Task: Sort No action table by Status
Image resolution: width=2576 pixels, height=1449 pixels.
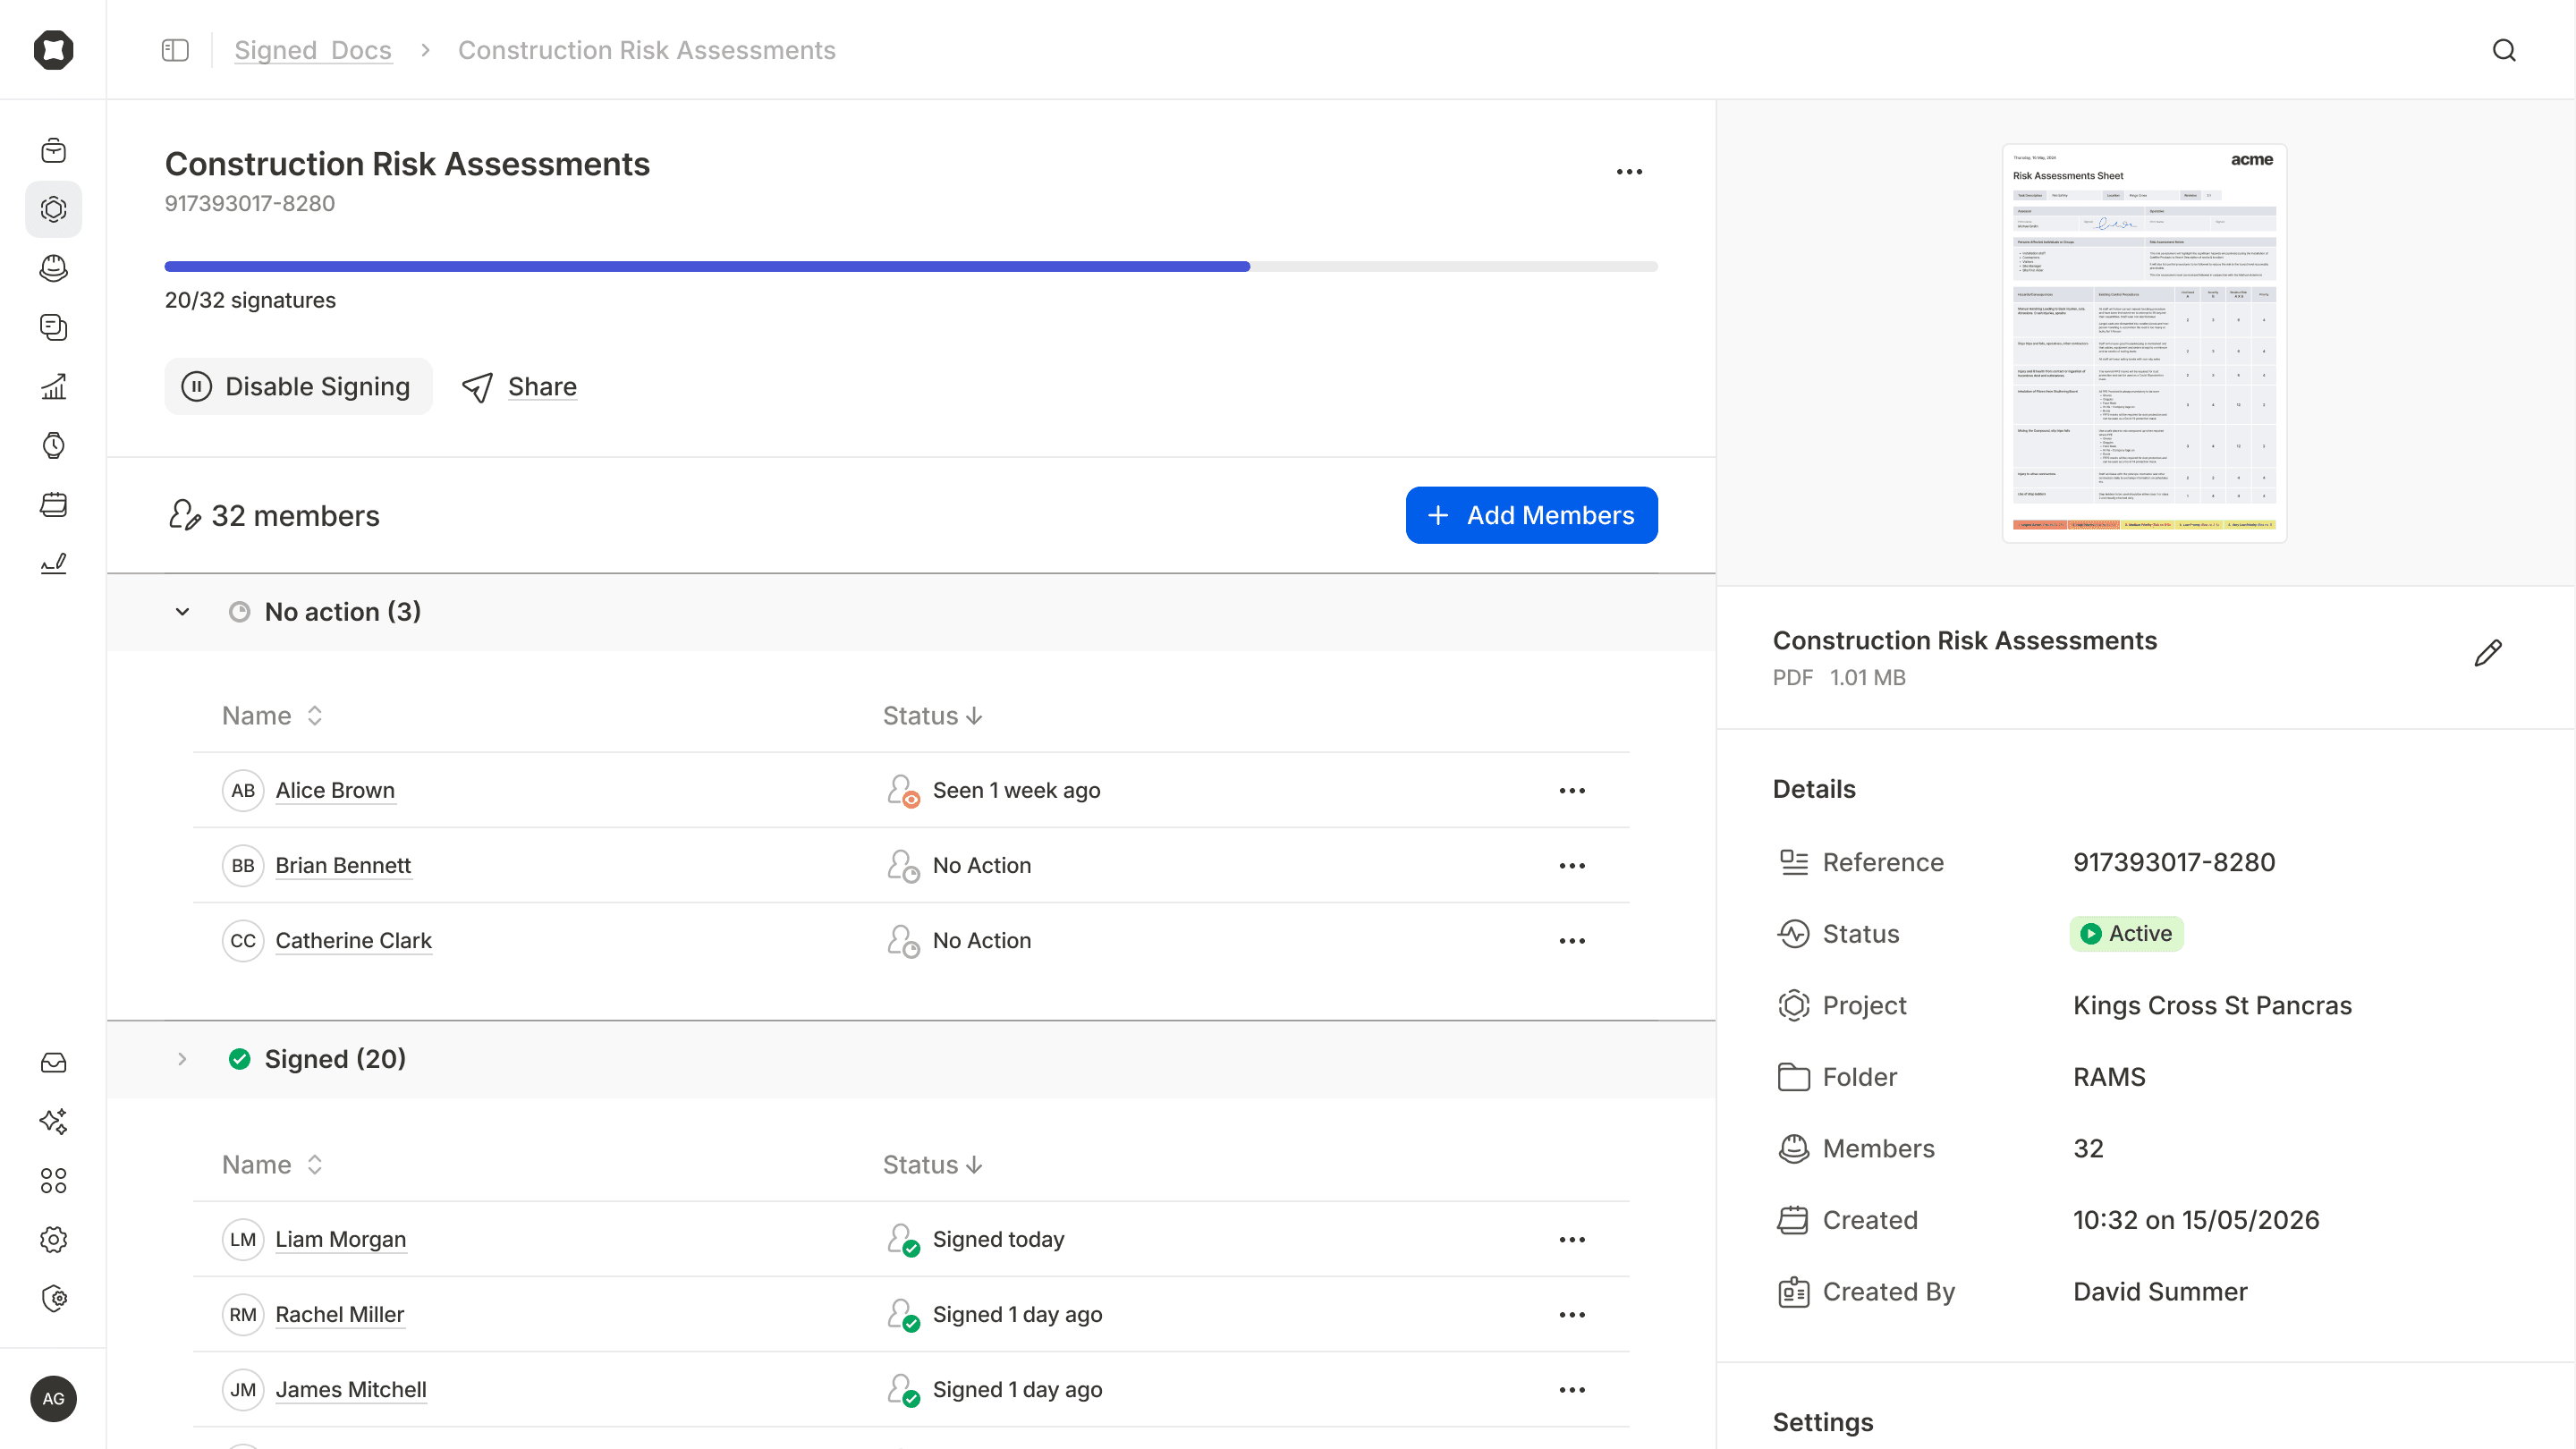Action: [x=932, y=715]
